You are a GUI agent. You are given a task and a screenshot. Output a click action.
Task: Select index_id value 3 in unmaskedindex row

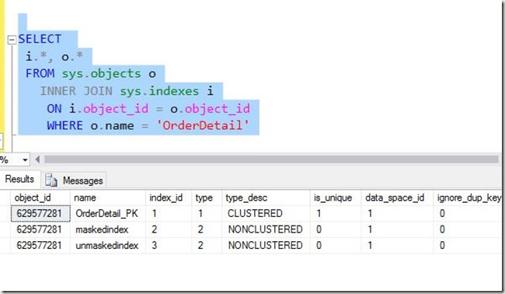pos(169,245)
